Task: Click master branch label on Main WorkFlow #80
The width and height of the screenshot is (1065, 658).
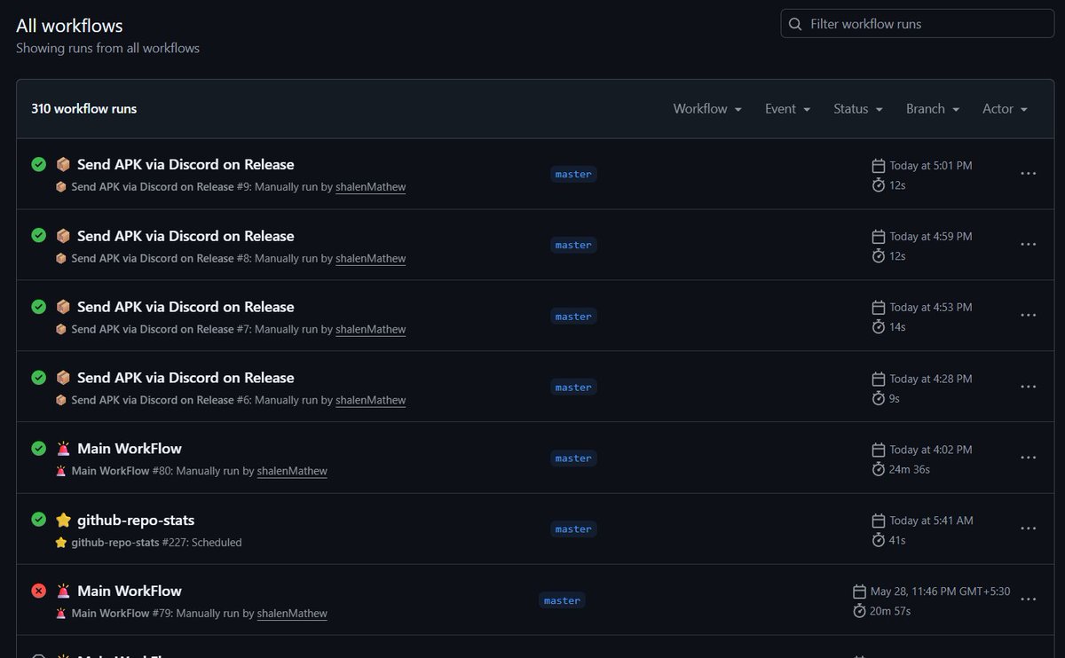Action: point(573,458)
